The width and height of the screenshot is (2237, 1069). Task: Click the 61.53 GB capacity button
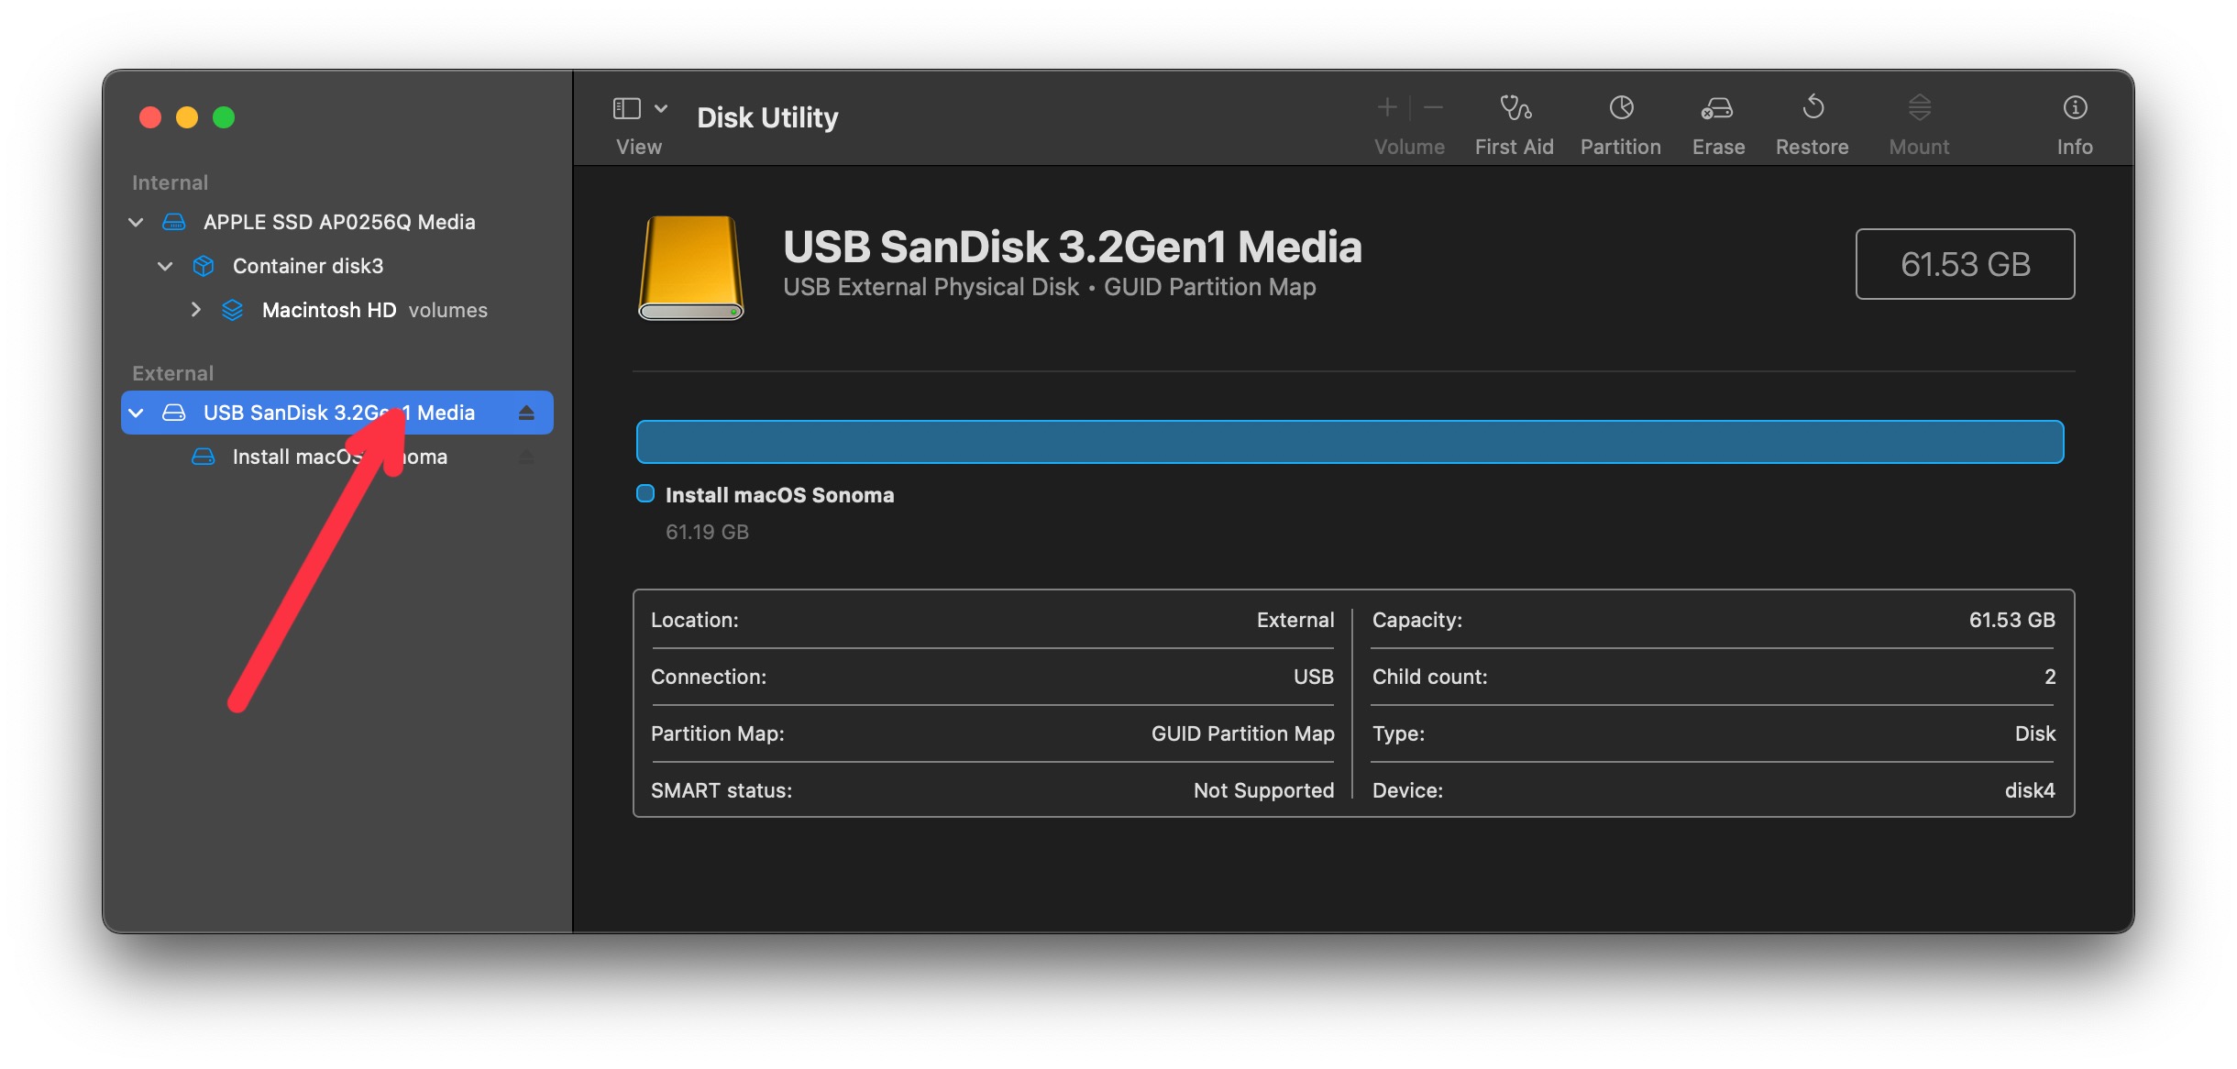pos(1965,264)
